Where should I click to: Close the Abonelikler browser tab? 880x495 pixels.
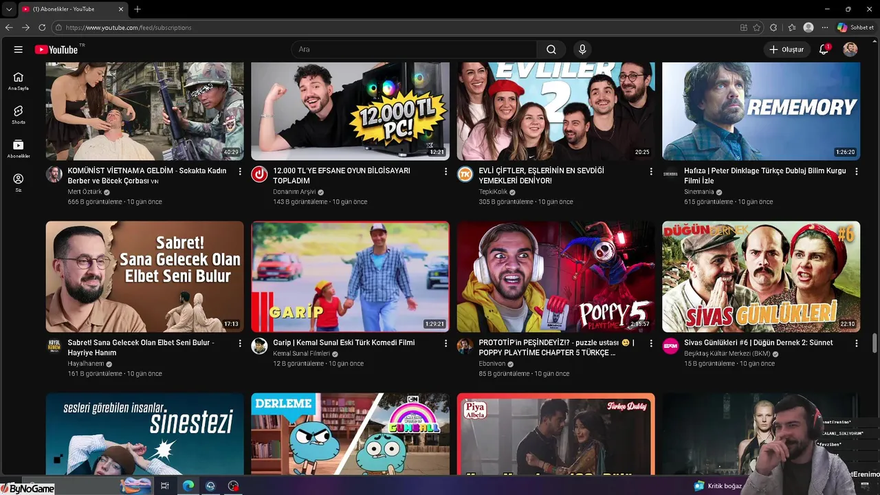121,9
